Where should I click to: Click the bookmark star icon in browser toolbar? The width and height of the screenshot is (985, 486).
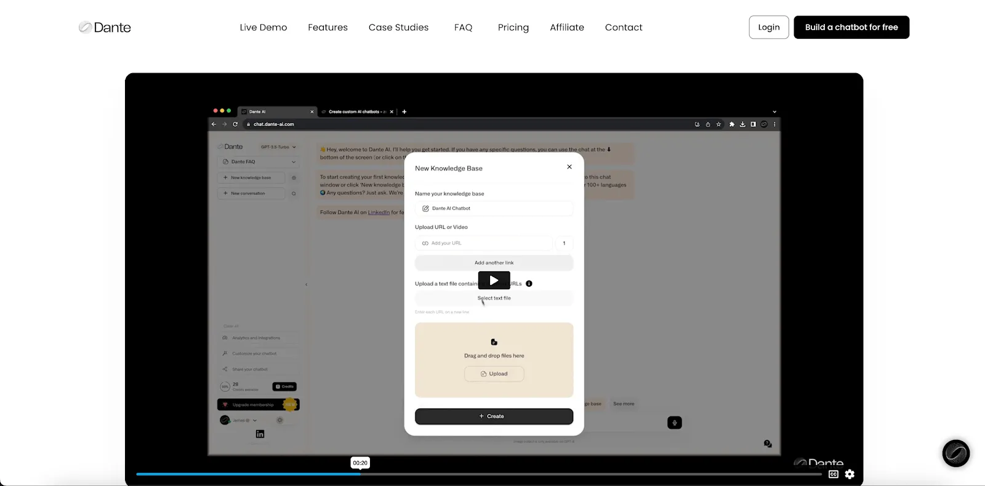point(718,124)
